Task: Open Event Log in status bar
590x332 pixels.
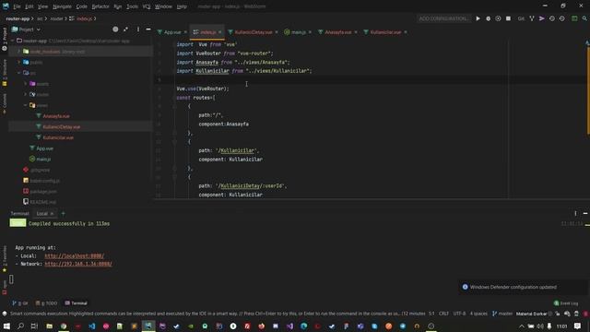Action: 566,303
